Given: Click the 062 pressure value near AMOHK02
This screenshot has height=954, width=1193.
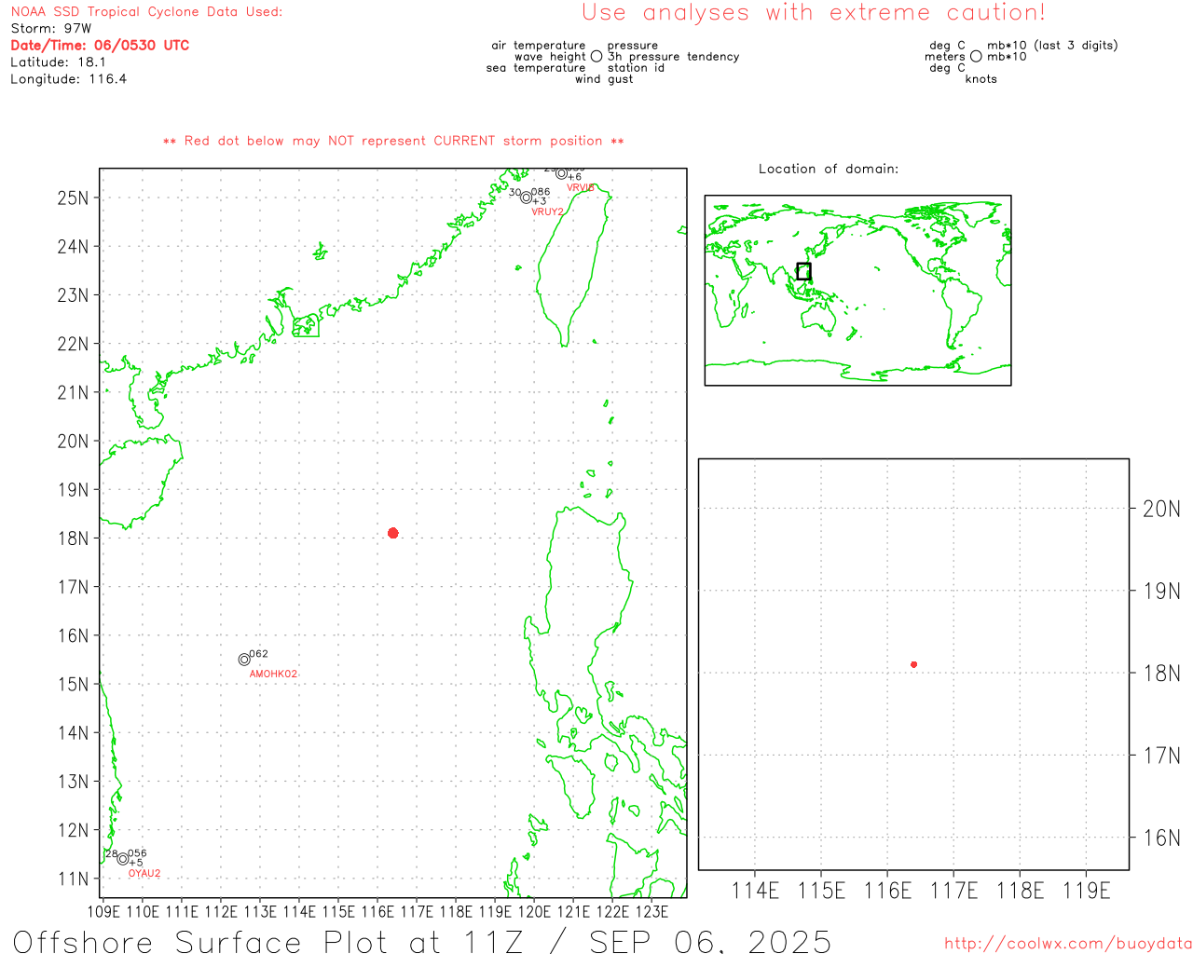Looking at the screenshot, I should 259,654.
